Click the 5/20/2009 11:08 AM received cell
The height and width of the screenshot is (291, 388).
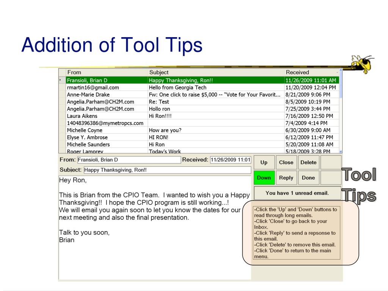click(311, 144)
